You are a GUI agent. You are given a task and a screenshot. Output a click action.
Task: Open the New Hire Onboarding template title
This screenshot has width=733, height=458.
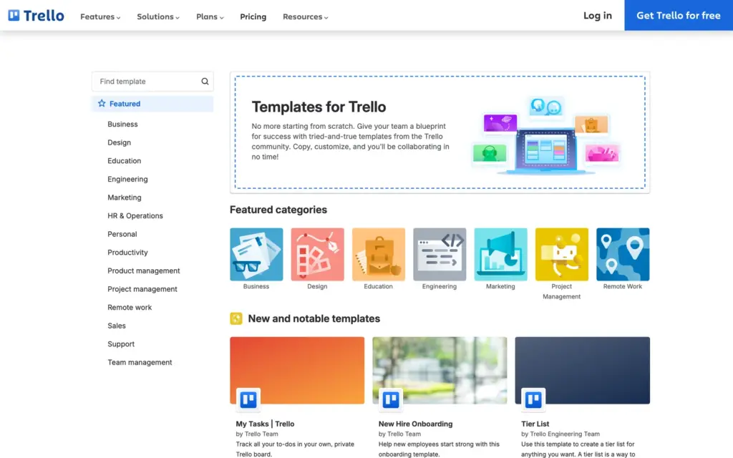tap(416, 424)
